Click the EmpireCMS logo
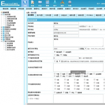The width and height of the screenshot is (105, 105). (x=10, y=3)
